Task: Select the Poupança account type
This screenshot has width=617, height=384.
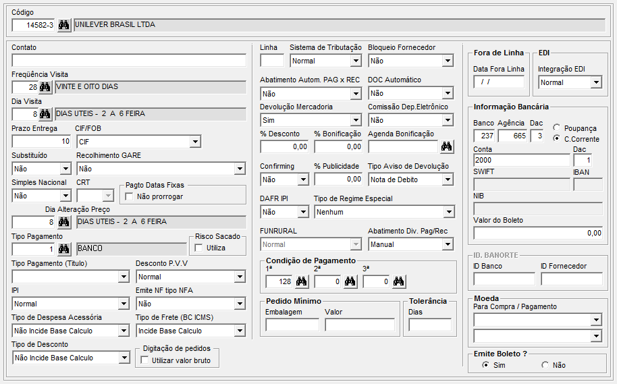Action: point(556,128)
